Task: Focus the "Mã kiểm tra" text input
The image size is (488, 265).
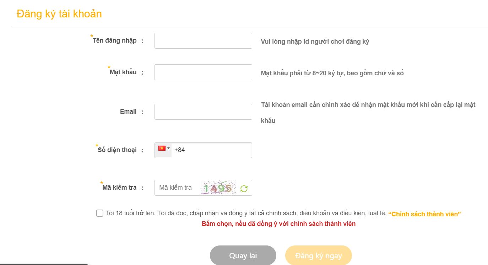Action: (x=177, y=188)
